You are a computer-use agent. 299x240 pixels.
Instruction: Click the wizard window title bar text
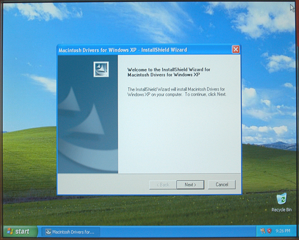[123, 50]
